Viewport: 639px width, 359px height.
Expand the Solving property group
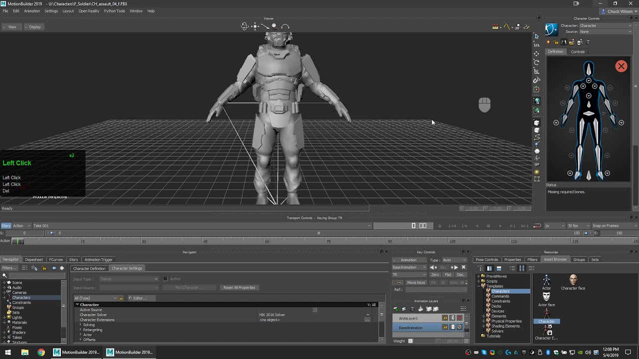(80, 325)
